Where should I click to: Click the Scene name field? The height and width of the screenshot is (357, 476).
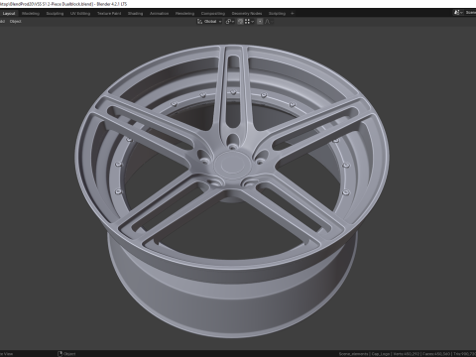470,13
